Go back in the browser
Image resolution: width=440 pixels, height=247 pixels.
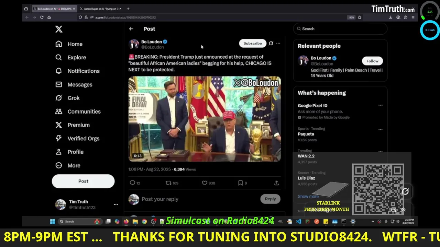click(27, 17)
